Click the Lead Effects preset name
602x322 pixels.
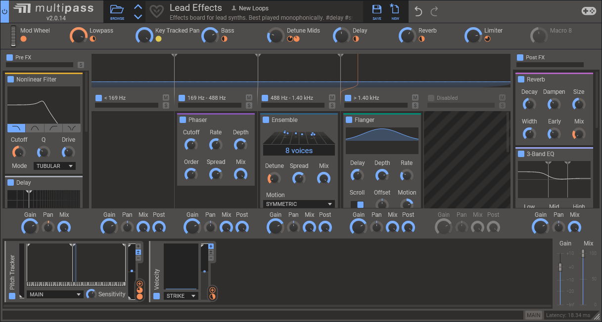coord(195,7)
